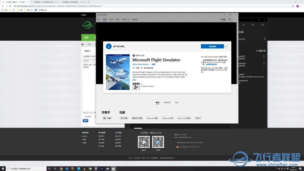
Task: Click the 联机多人游戏 feature chip
Action: 137,118
